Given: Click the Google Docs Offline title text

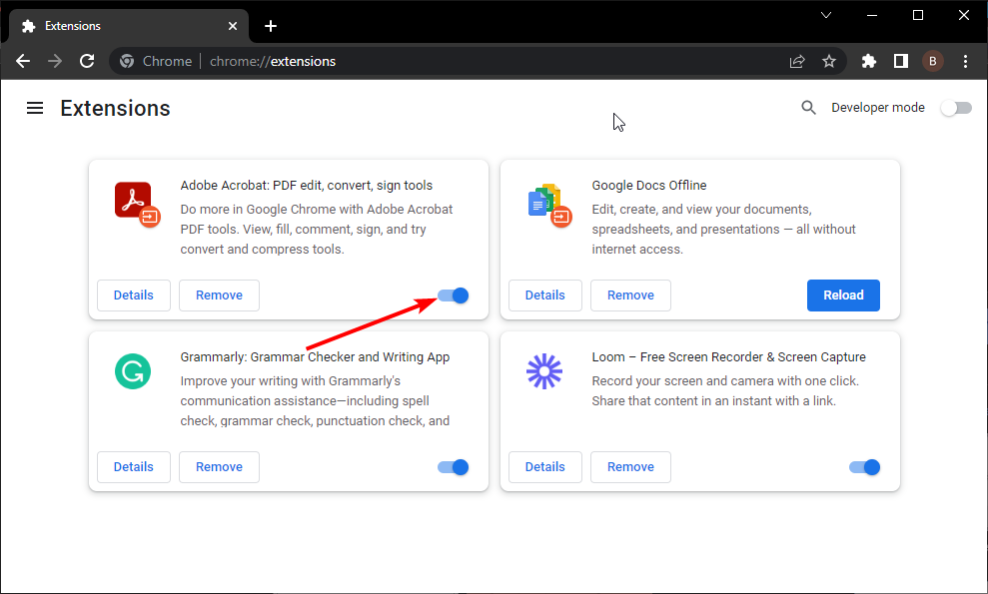Looking at the screenshot, I should [649, 186].
